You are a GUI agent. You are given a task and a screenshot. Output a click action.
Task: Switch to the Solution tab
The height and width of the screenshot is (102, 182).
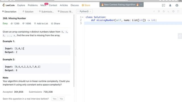point(28,12)
